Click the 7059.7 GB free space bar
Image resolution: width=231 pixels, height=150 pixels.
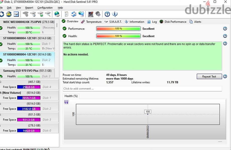click(x=29, y=98)
